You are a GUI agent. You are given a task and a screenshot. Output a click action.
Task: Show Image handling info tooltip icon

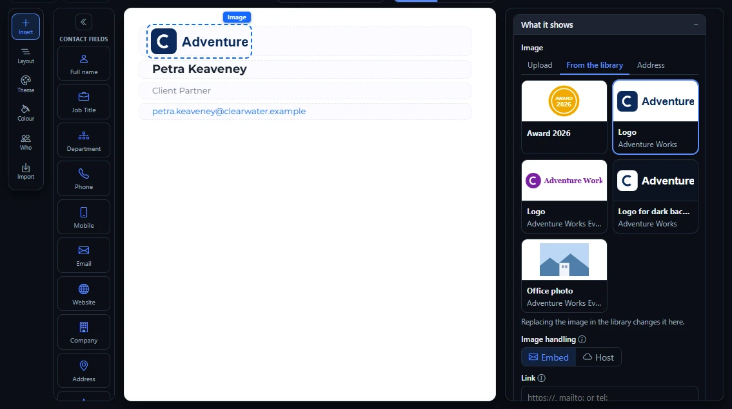click(x=582, y=339)
